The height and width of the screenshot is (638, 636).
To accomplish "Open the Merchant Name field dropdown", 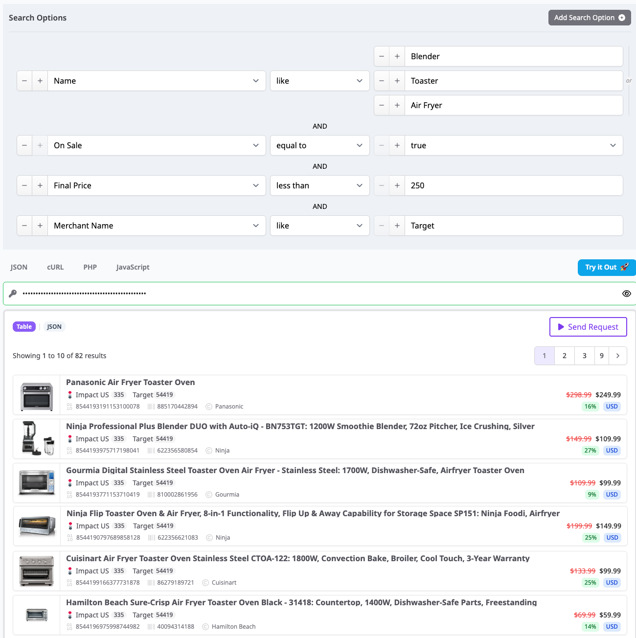I will 157,226.
